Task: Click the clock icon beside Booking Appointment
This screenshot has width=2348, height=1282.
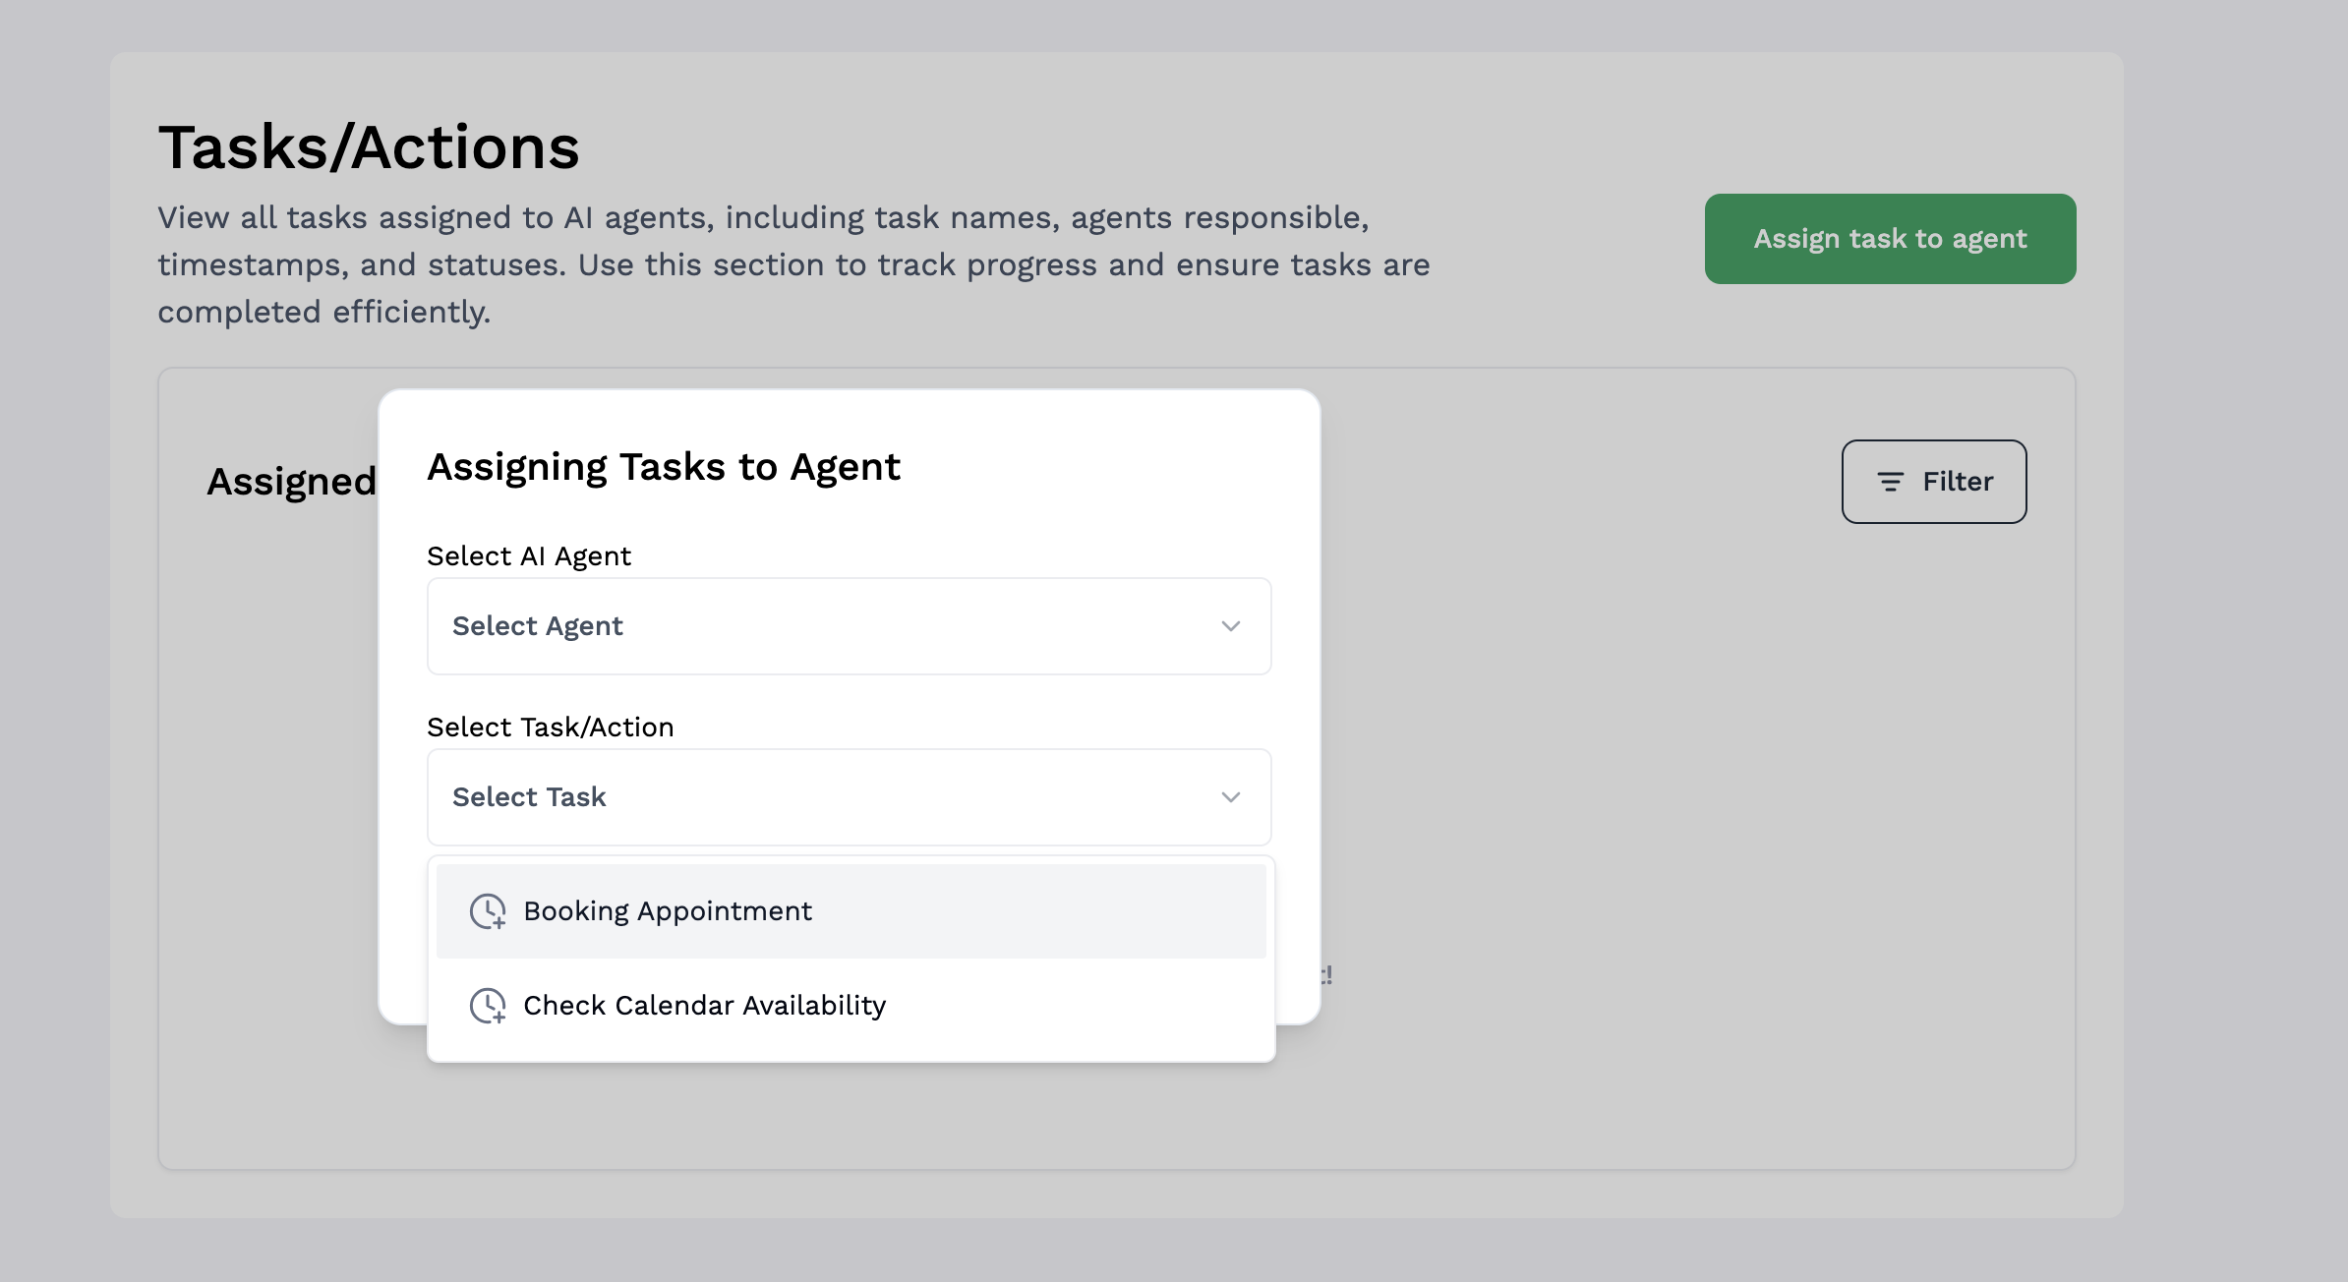Action: (488, 911)
